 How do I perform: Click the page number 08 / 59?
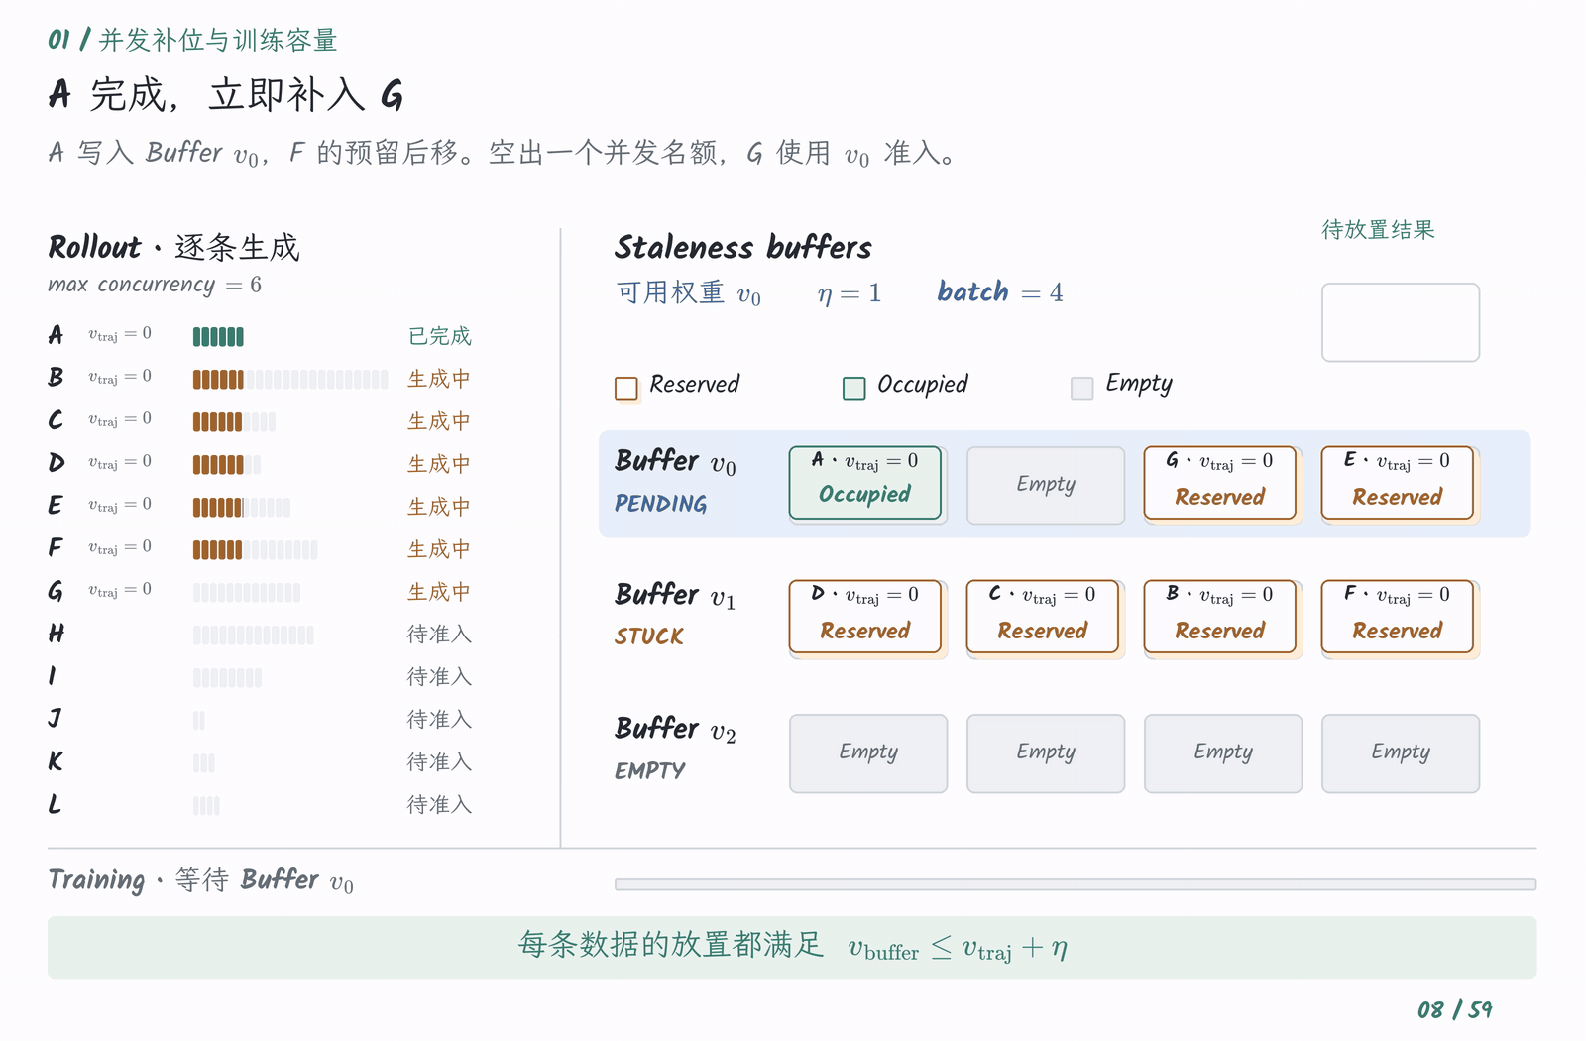click(x=1454, y=1009)
